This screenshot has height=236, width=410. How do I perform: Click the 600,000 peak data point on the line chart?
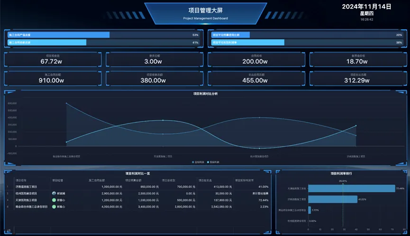[x=66, y=103]
